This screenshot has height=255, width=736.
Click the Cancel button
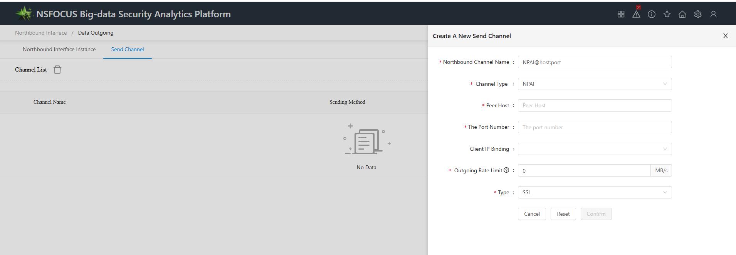[532, 214]
